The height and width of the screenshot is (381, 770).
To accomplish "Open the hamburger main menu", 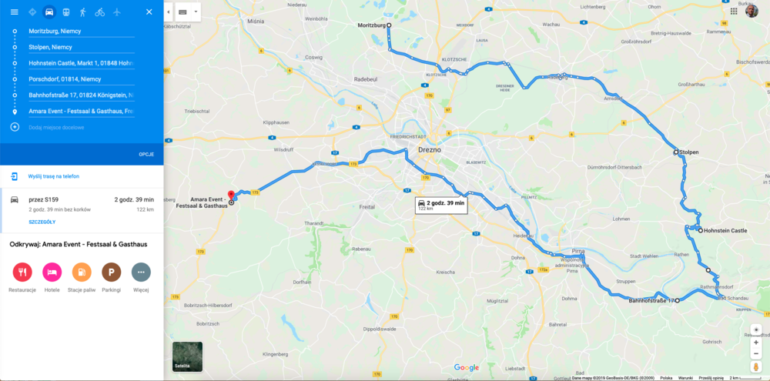I will click(x=14, y=12).
